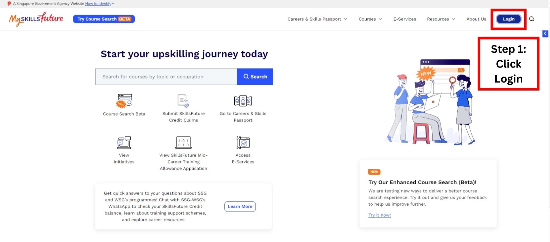Viewport: 550px width, 242px height.
Task: Expand the How to identify disclosure
Action: [99, 4]
